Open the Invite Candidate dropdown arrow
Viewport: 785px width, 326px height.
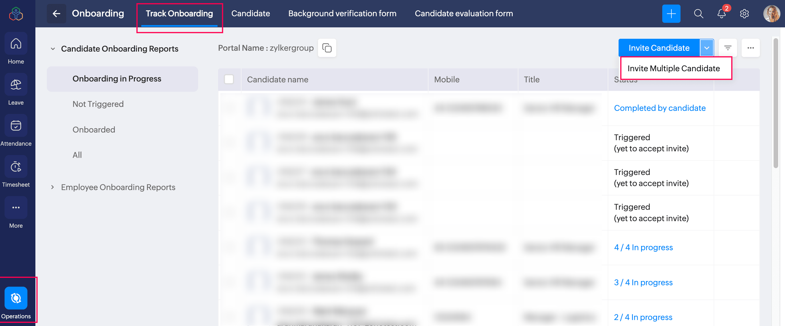point(706,48)
